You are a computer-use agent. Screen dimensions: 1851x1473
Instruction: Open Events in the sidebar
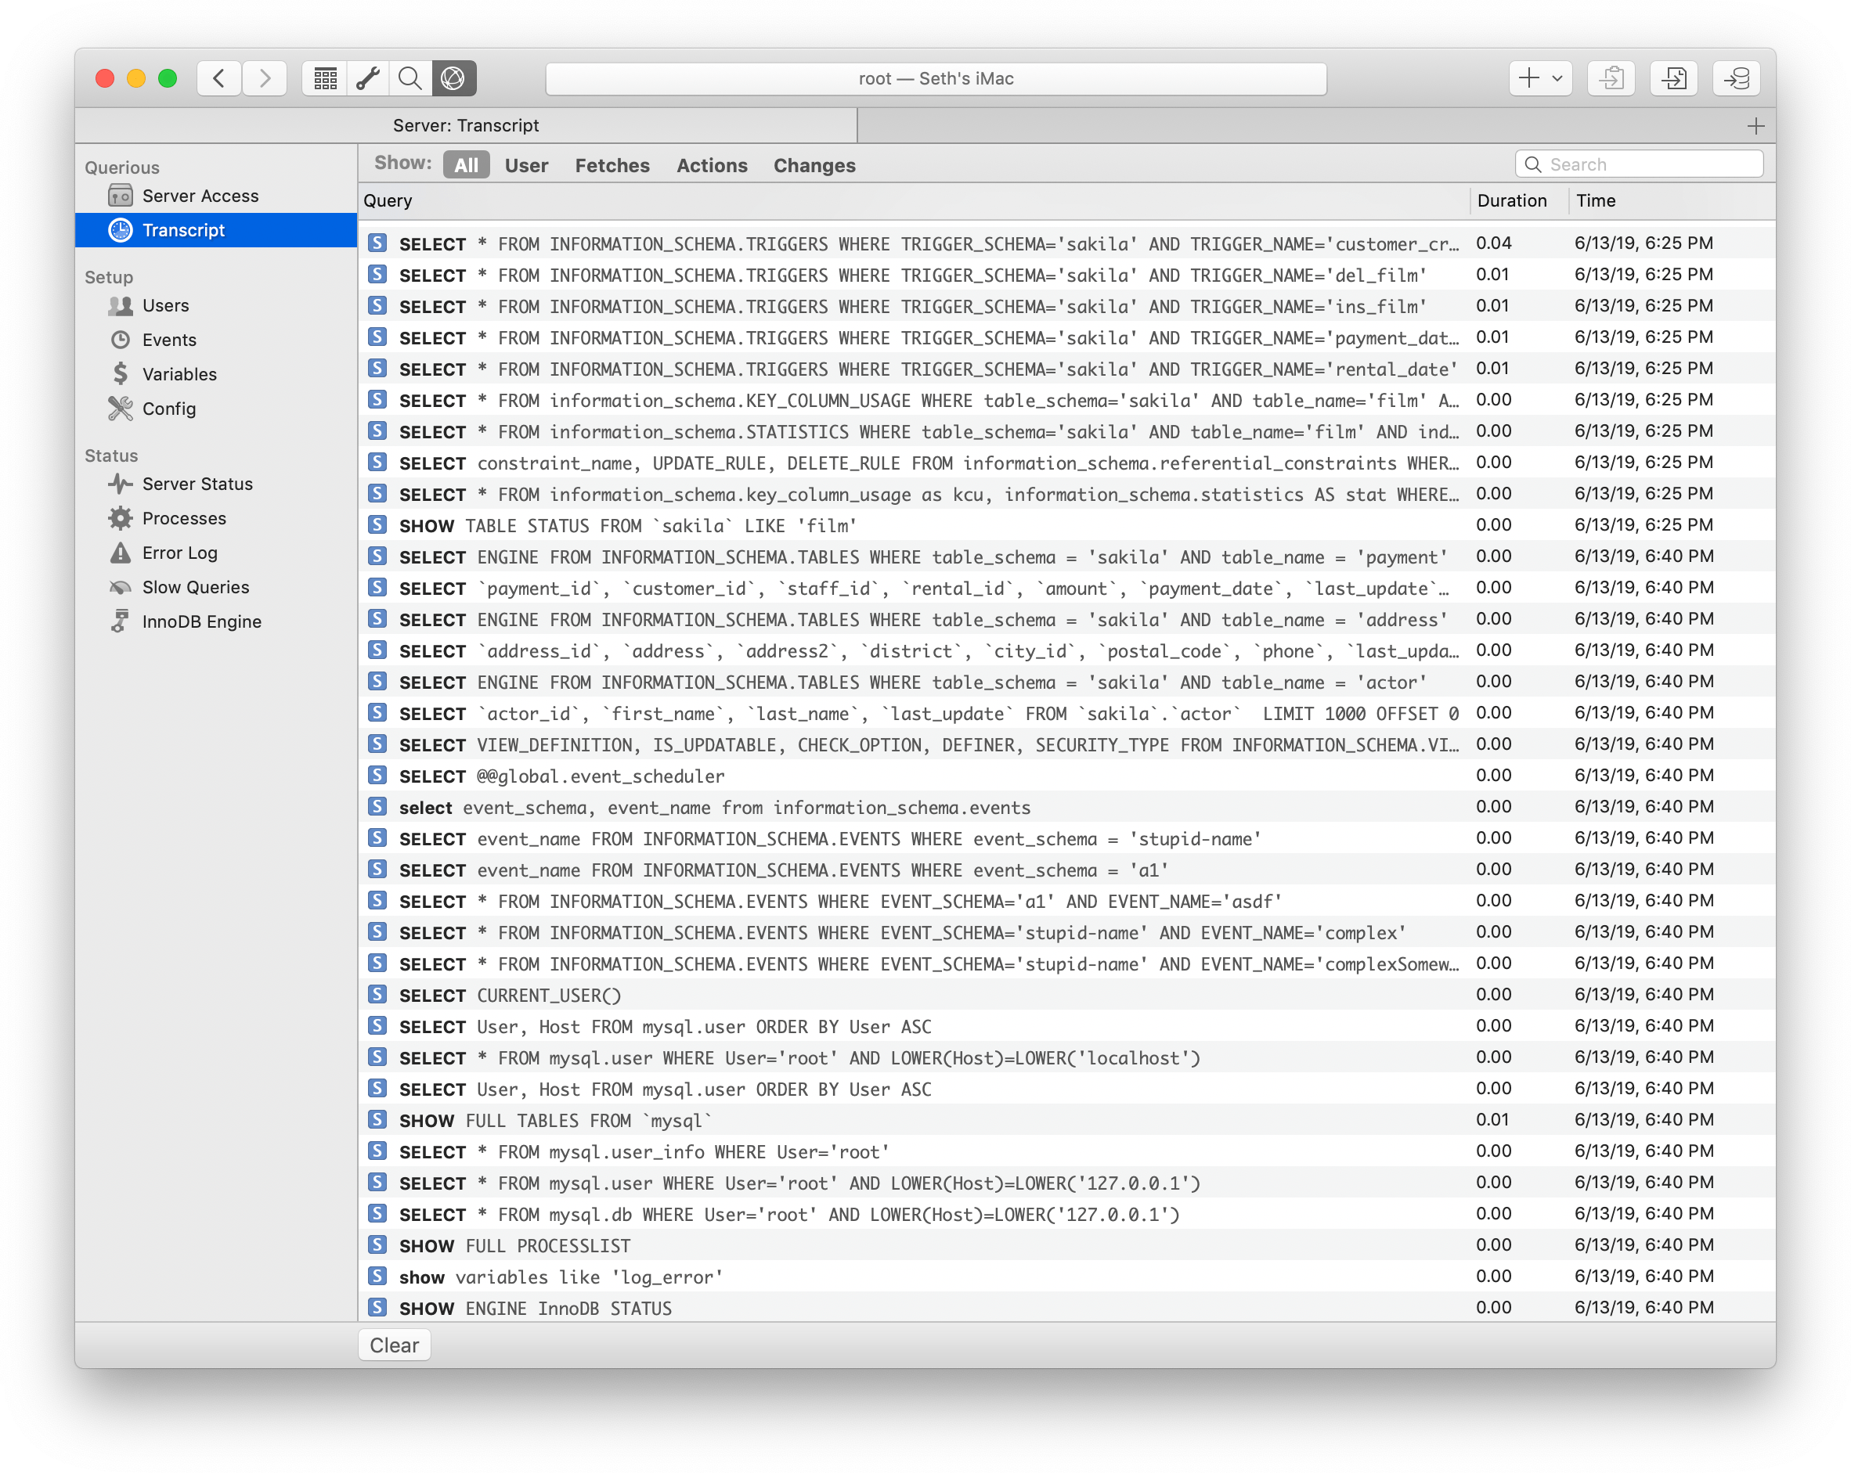pos(215,340)
